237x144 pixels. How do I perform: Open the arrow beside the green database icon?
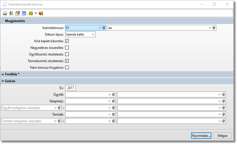(x=36, y=13)
